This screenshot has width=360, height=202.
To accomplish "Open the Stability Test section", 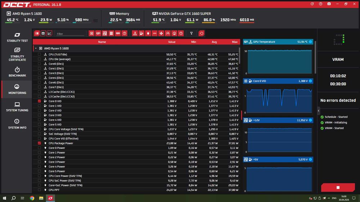I will [17, 37].
